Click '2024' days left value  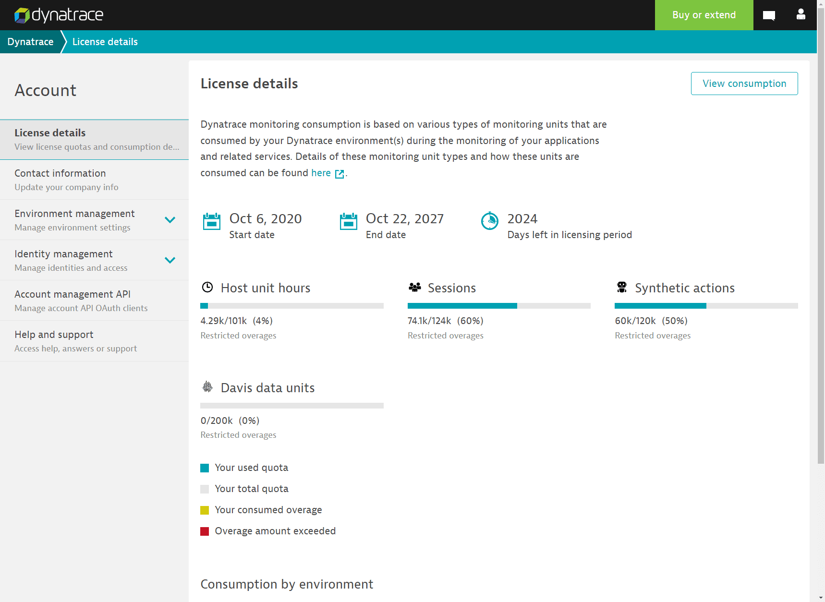pos(522,219)
